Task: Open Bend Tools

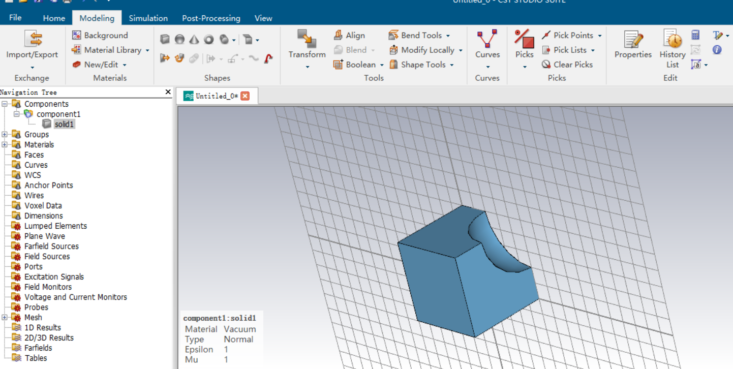Action: tap(419, 35)
